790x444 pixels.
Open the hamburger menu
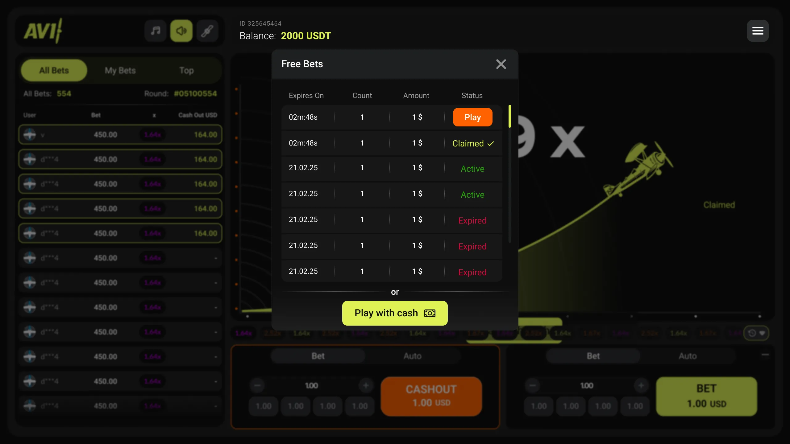[x=758, y=31]
